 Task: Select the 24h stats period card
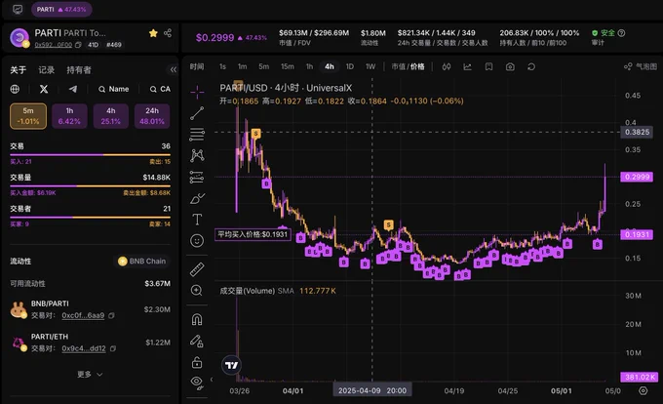(152, 116)
